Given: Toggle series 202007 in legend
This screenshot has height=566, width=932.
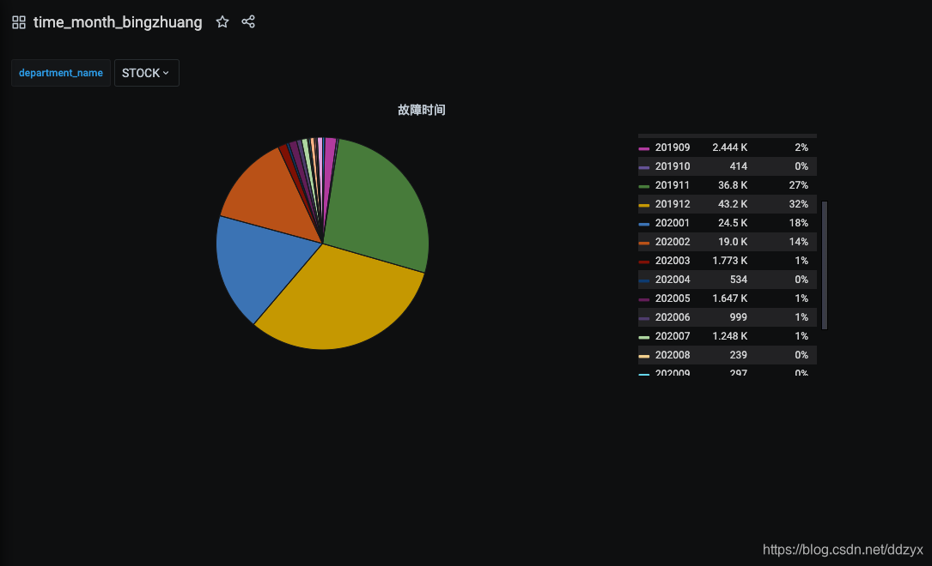Looking at the screenshot, I should pyautogui.click(x=673, y=336).
